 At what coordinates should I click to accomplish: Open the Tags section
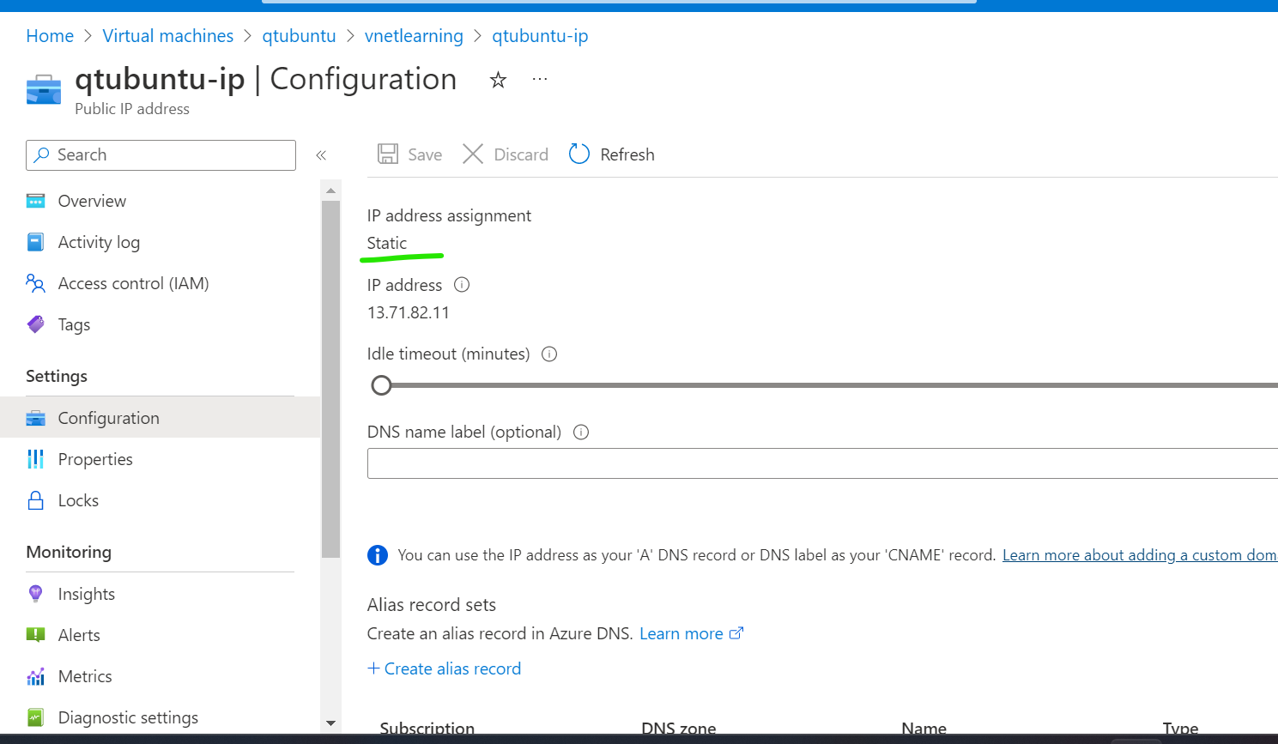[74, 324]
